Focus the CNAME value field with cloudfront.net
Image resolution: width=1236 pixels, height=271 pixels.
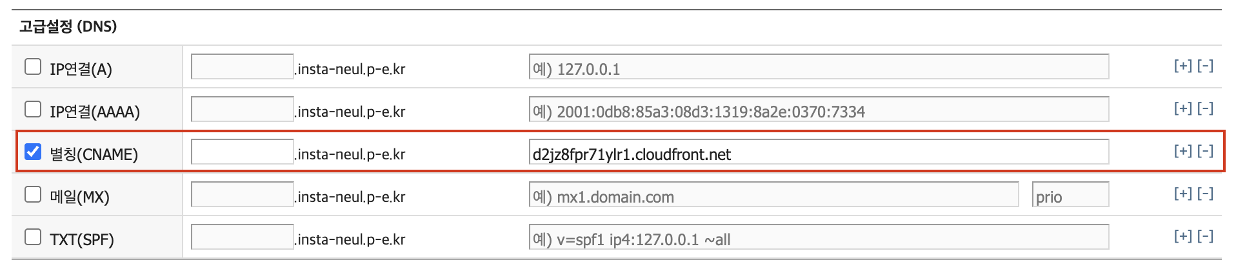point(819,152)
